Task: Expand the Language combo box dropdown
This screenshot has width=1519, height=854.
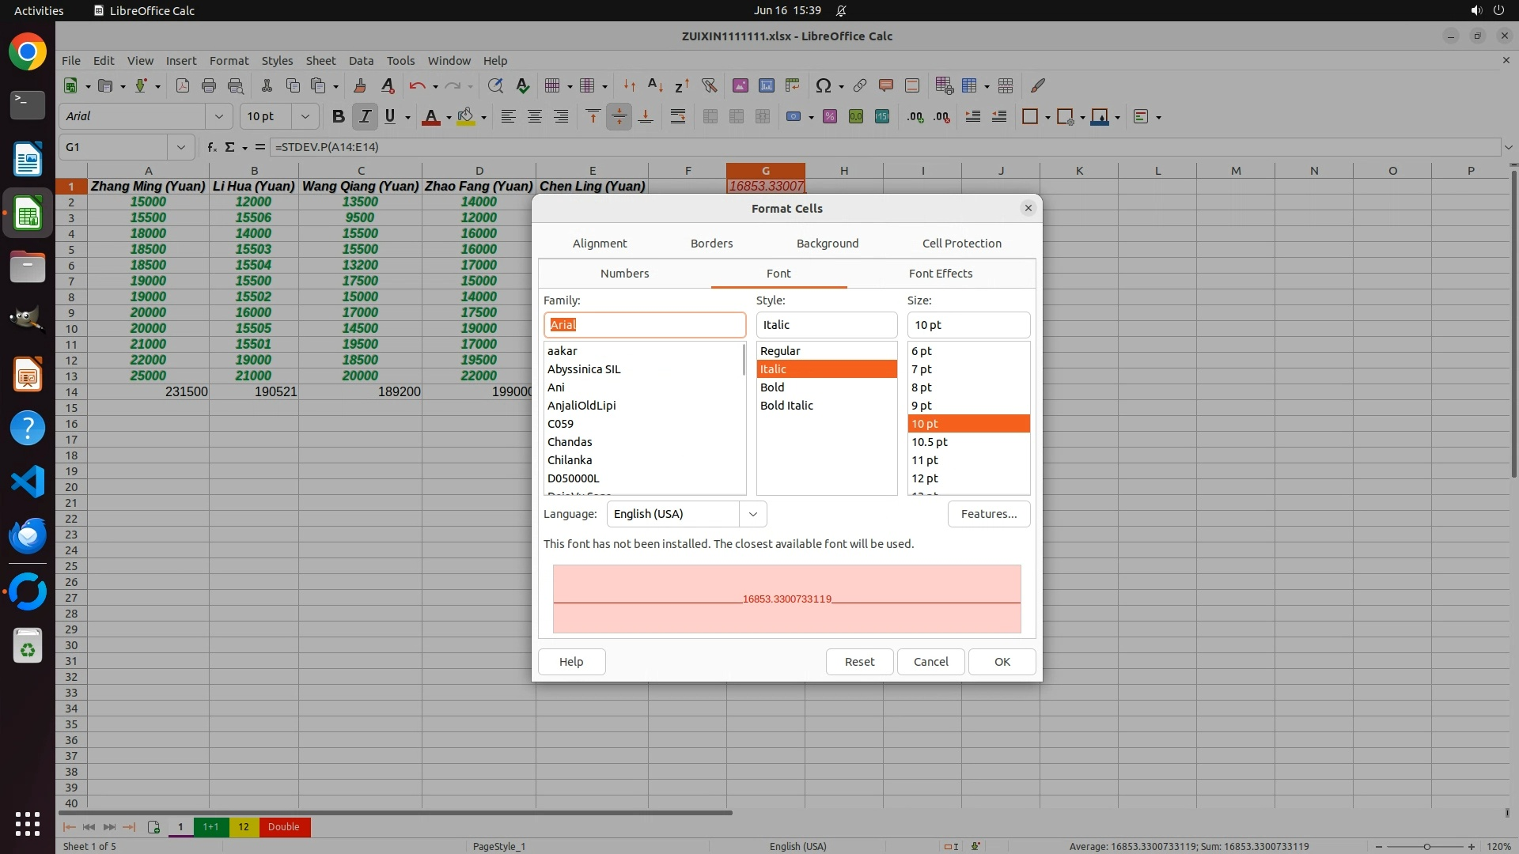Action: pyautogui.click(x=752, y=514)
